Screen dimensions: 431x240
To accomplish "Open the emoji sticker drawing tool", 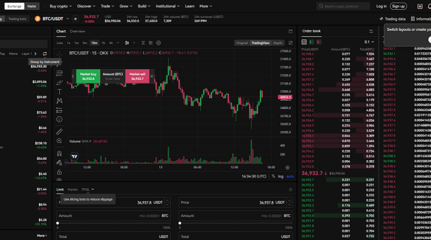I will tap(59, 119).
